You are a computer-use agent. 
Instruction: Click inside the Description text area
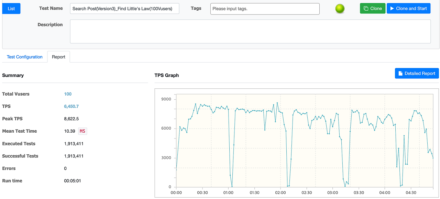pyautogui.click(x=250, y=31)
